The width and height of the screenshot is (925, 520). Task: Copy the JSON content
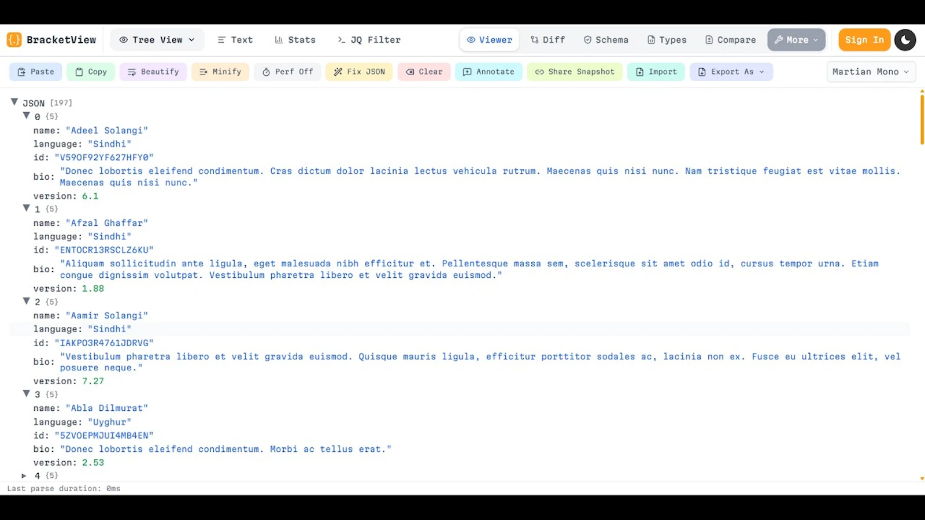coord(91,72)
